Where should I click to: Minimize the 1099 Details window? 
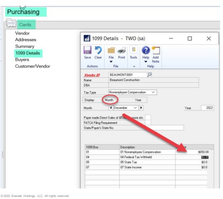click(171, 39)
